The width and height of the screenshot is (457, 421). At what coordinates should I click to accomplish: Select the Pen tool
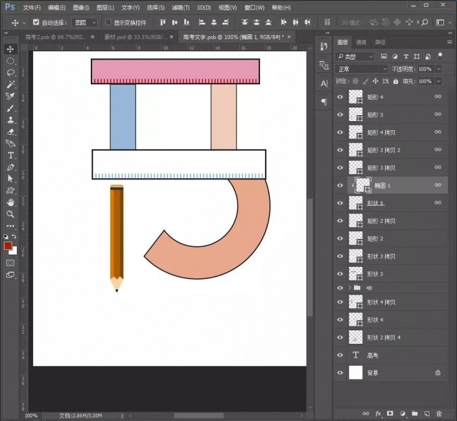coord(10,167)
